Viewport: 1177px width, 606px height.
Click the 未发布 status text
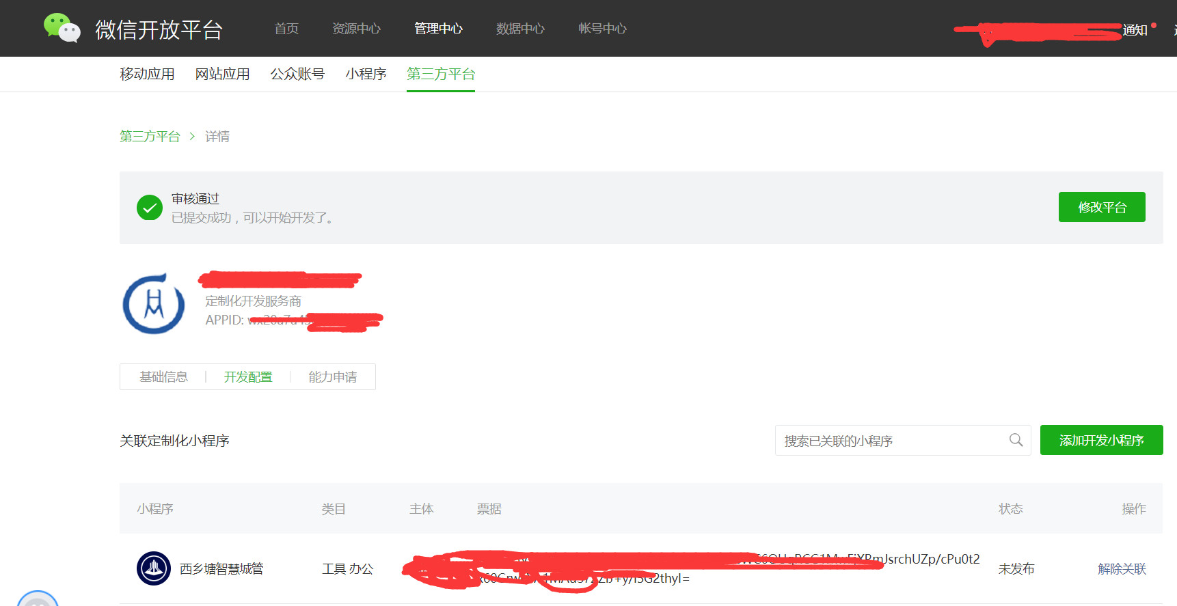point(1016,568)
